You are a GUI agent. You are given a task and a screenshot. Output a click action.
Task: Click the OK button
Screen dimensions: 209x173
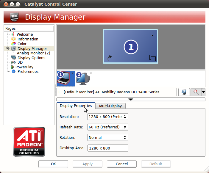tap(53, 164)
